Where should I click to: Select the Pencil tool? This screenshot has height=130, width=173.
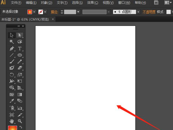[20, 61]
